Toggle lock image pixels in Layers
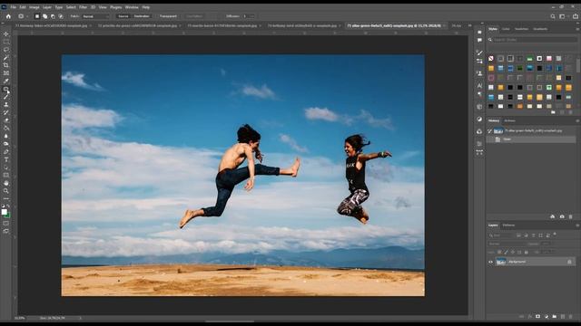581x326 pixels. [x=507, y=252]
